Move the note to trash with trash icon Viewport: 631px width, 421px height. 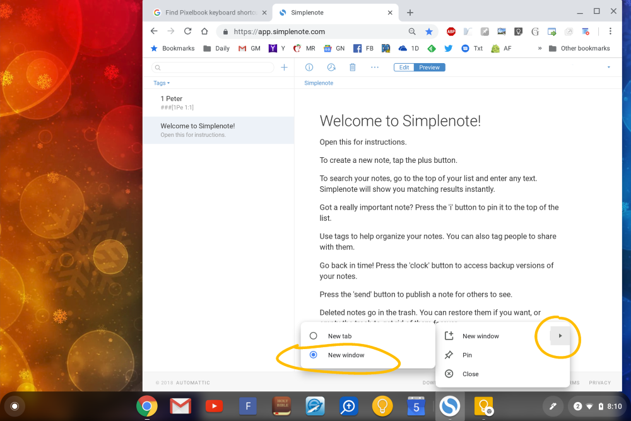tap(353, 67)
